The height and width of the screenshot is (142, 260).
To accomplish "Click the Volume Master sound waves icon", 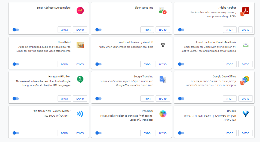I will coord(80,114).
